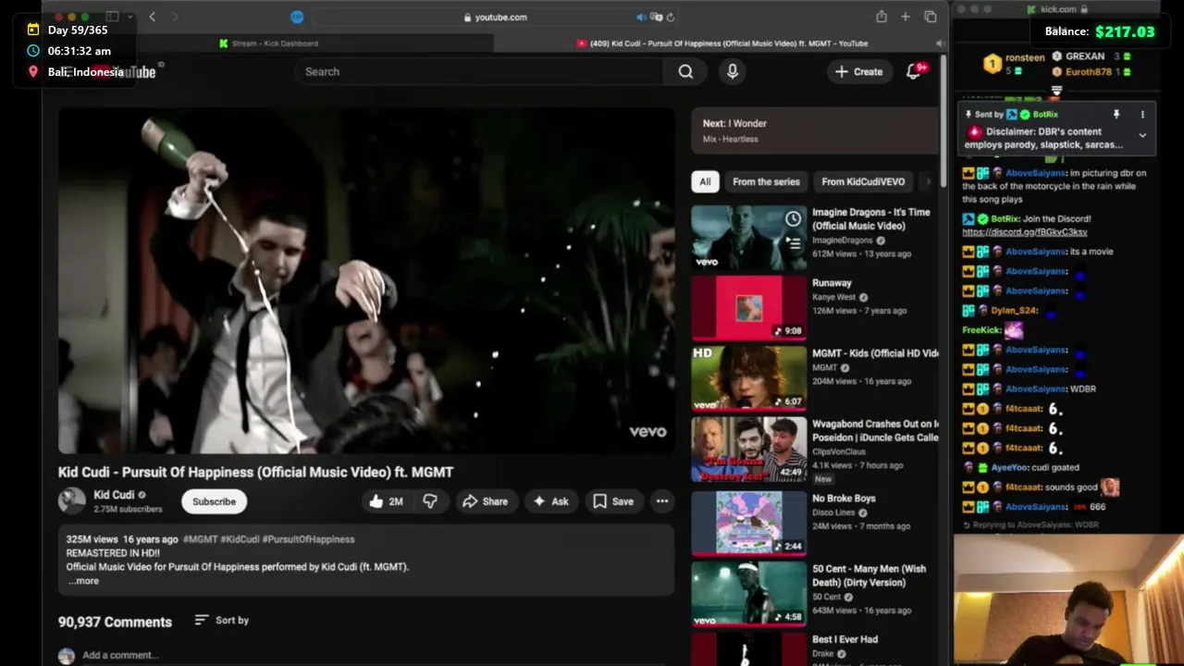
Task: Open the No Broke Boys thumbnail
Action: tap(749, 523)
